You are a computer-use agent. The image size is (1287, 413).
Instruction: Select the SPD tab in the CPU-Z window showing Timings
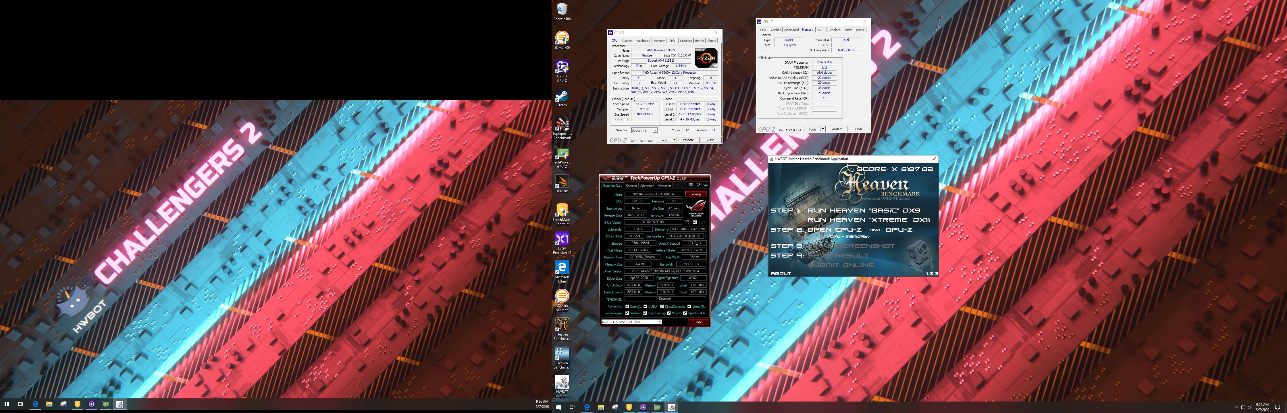[820, 30]
